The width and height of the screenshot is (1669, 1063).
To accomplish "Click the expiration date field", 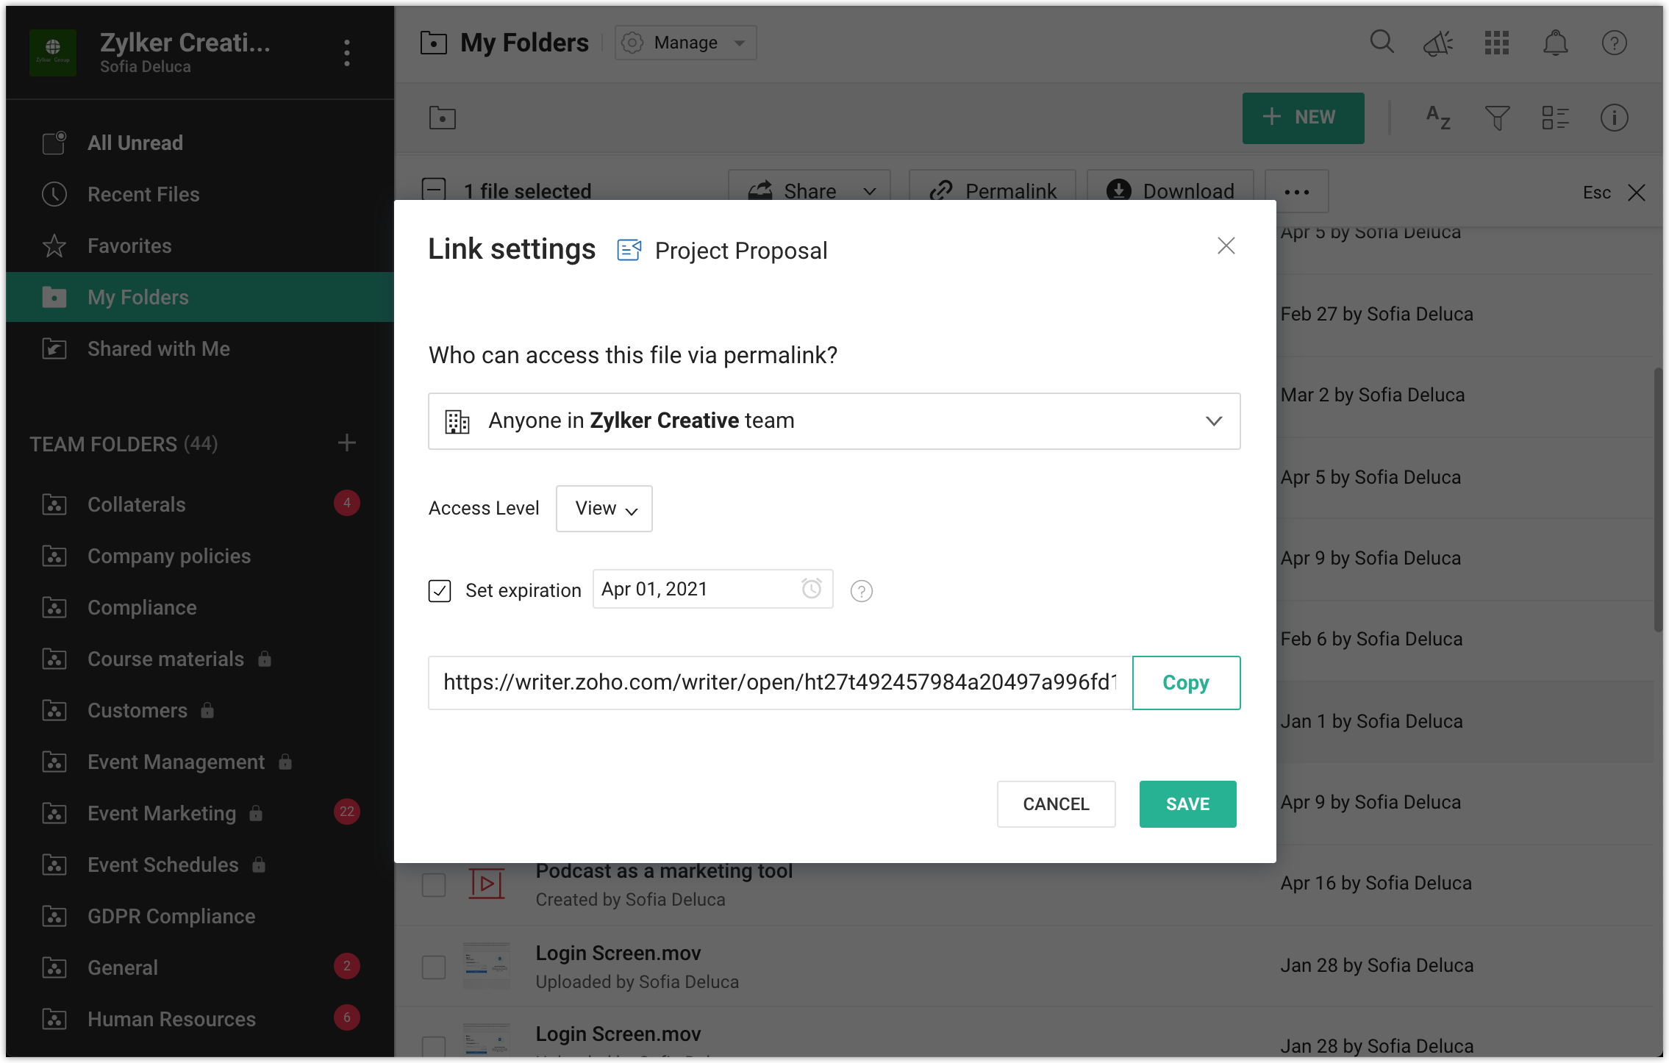I will click(698, 590).
